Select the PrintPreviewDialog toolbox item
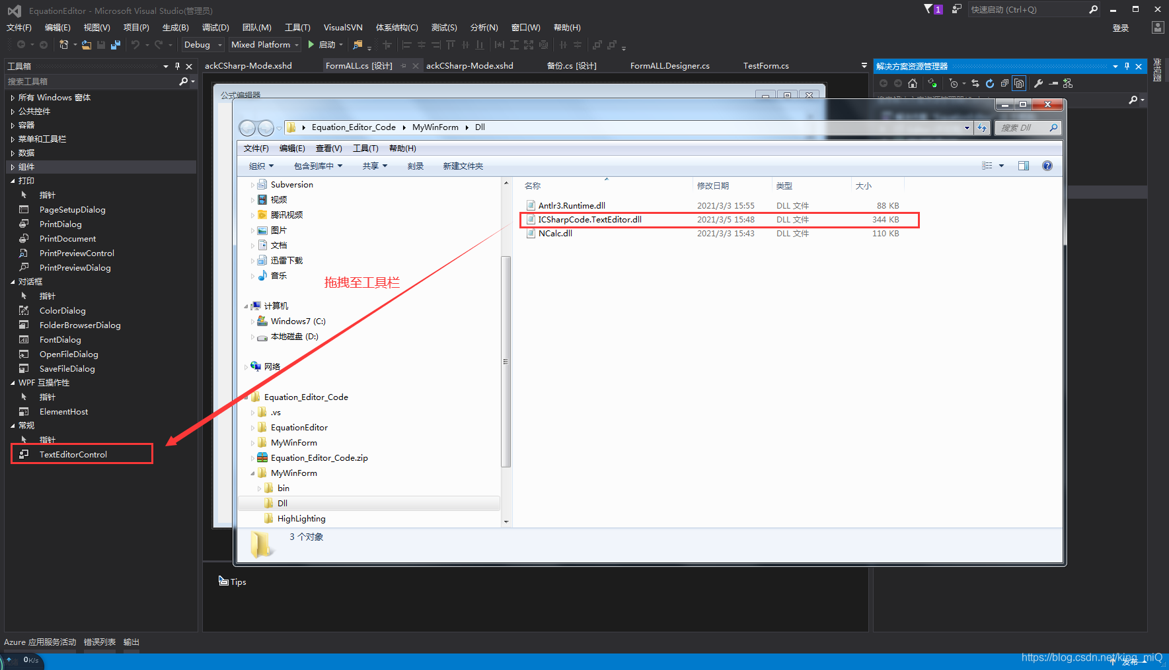This screenshot has height=670, width=1169. point(74,267)
